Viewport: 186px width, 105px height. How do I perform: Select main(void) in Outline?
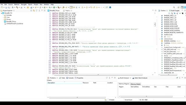(169, 73)
